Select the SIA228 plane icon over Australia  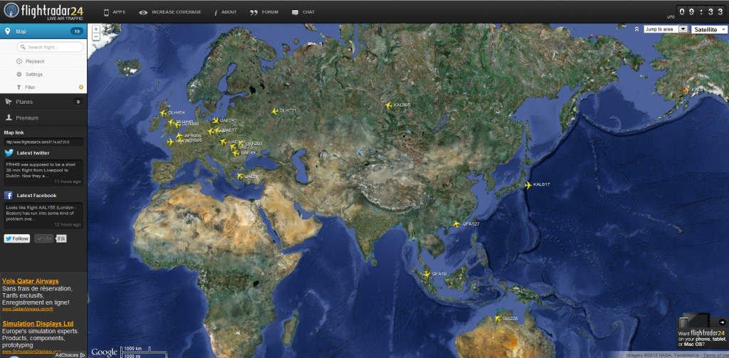tap(498, 318)
